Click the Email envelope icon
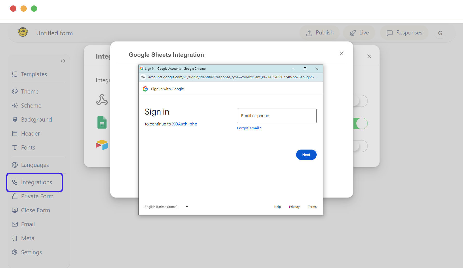Viewport: 463px width, 268px height. point(15,224)
